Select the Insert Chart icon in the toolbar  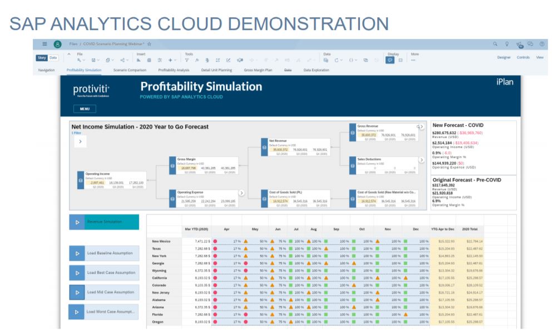click(137, 61)
